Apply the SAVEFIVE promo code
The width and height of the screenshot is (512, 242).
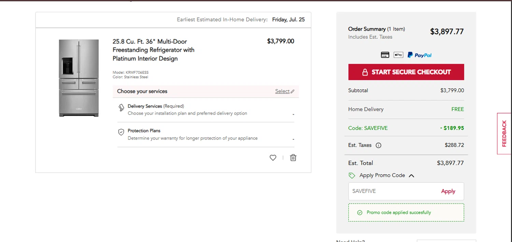click(x=448, y=191)
